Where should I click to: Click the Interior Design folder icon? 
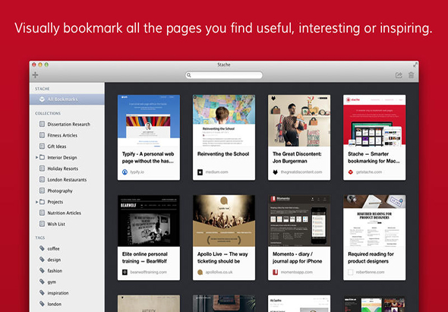(42, 157)
